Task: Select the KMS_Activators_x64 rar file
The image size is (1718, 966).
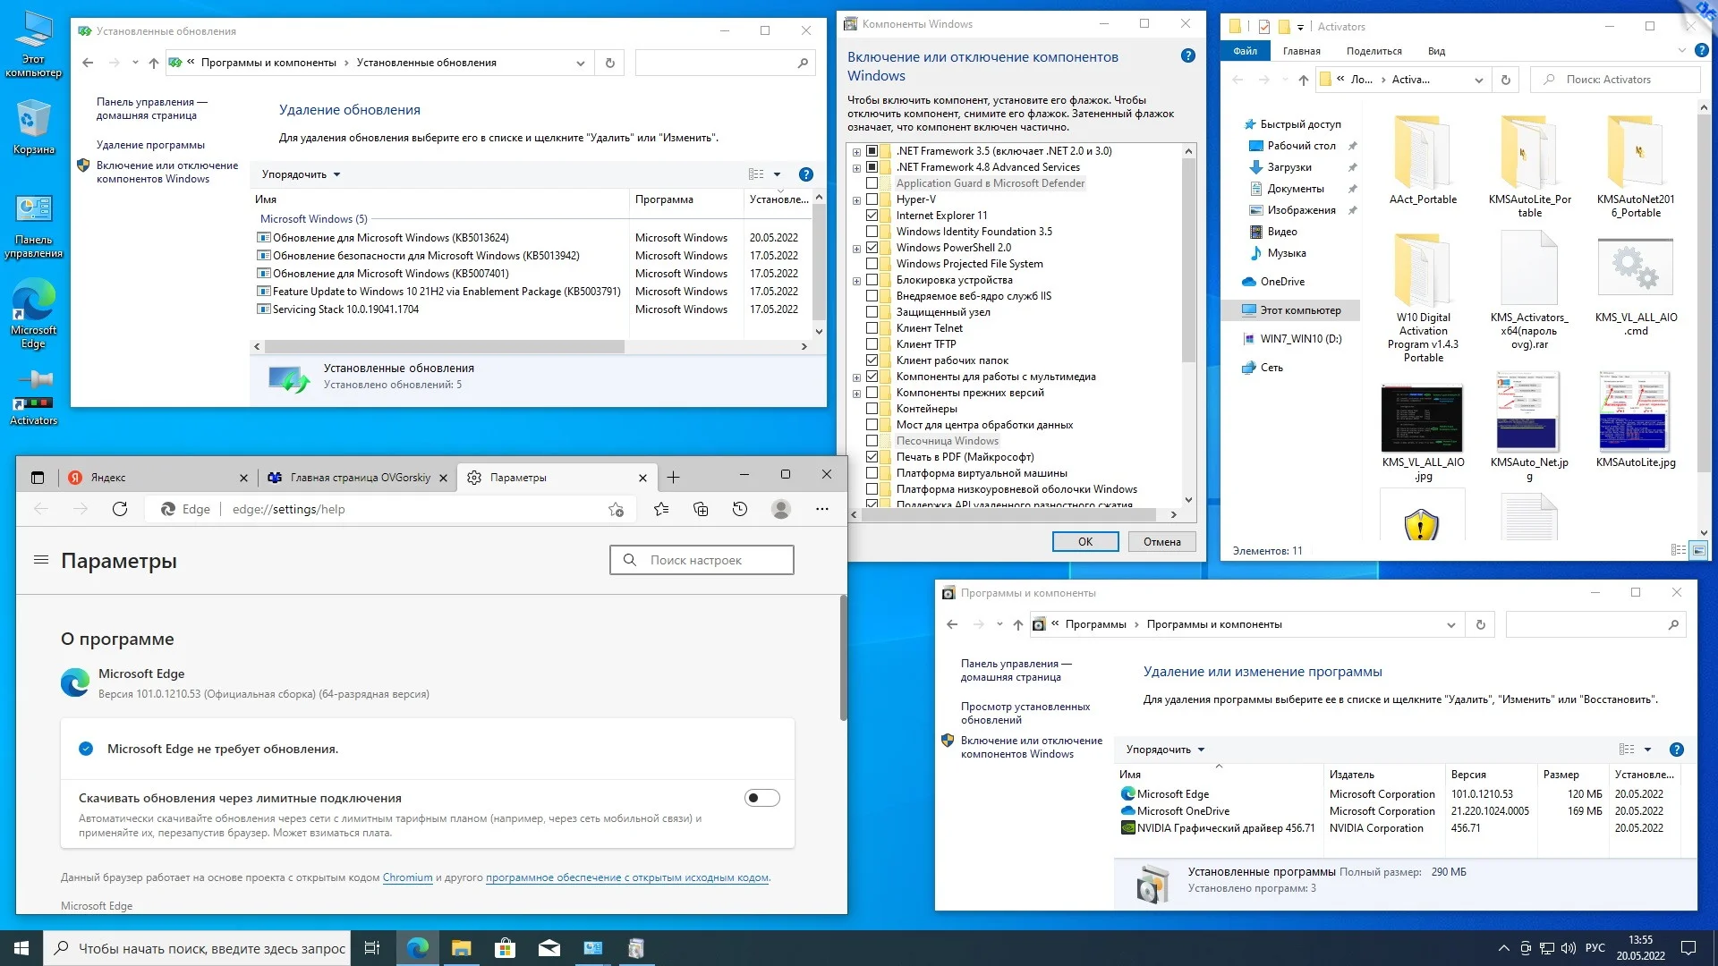Action: pos(1529,291)
